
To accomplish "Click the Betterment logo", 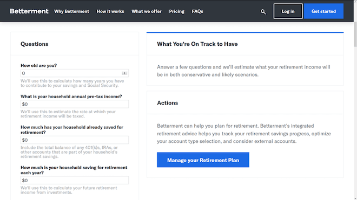I will [x=29, y=11].
